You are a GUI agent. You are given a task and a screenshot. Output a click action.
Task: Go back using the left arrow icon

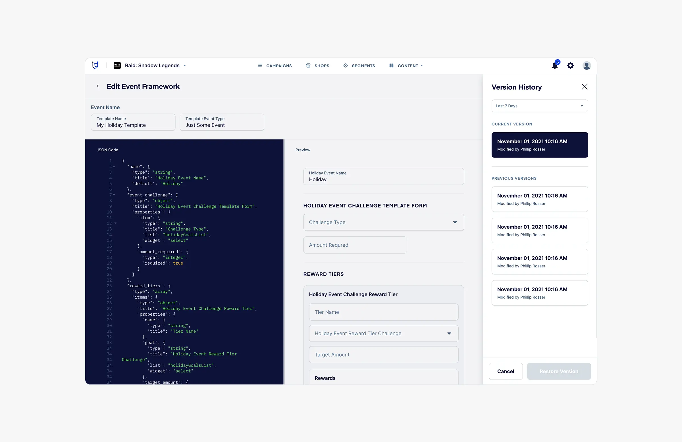(x=97, y=86)
